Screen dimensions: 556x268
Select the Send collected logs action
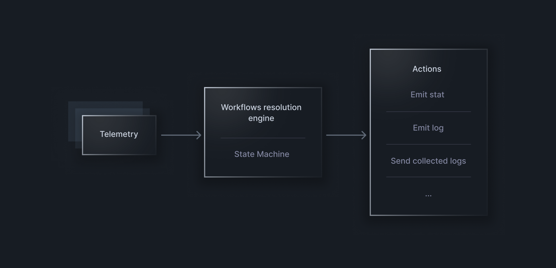[428, 161]
